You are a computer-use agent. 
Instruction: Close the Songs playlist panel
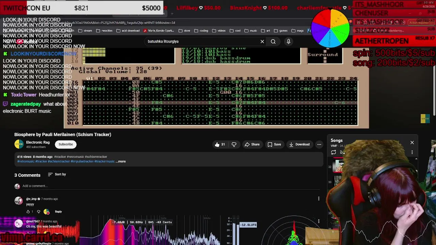pyautogui.click(x=412, y=143)
